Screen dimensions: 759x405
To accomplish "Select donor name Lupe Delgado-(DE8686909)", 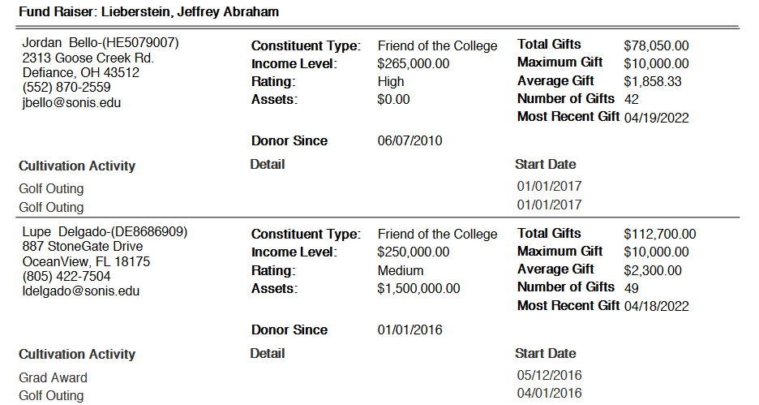I will click(x=105, y=231).
